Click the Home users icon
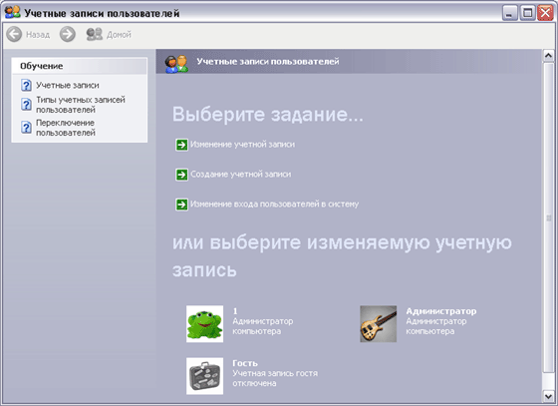The width and height of the screenshot is (558, 406). 95,35
